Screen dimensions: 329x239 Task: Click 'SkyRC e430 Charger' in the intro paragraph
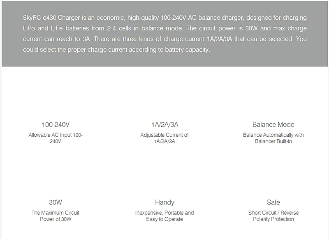51,18
